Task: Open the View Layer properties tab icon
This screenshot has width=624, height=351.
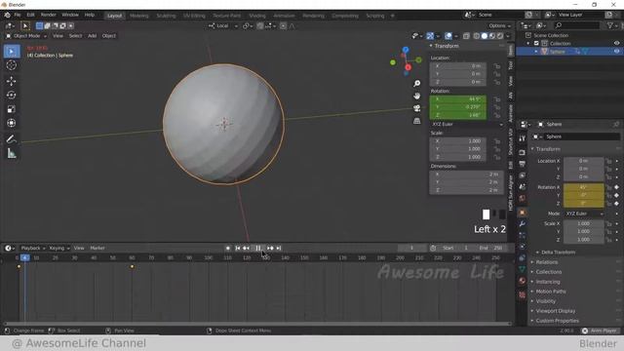Action: [x=523, y=175]
